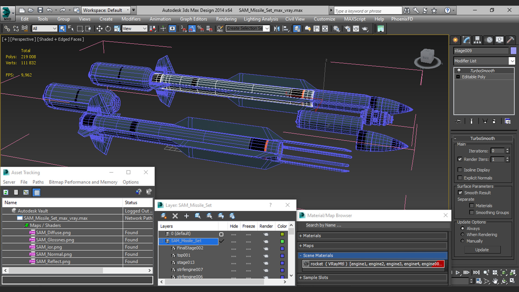Toggle Smooth Result checkbox
The width and height of the screenshot is (519, 292).
[x=460, y=193]
